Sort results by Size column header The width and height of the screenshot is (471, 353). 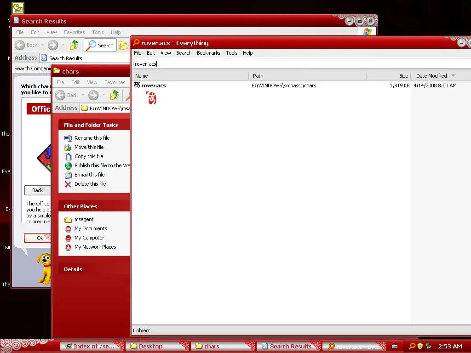click(x=389, y=76)
